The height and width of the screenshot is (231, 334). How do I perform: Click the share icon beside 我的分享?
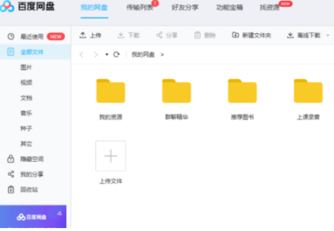click(x=11, y=174)
